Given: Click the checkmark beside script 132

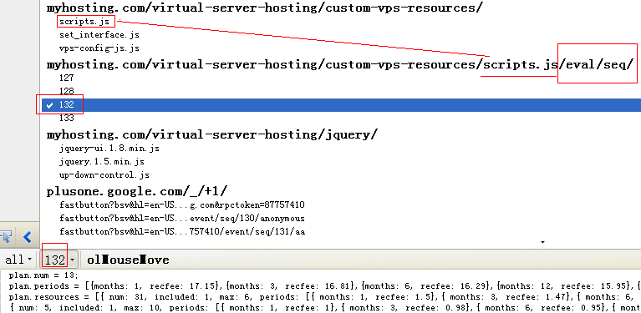Looking at the screenshot, I should pos(50,105).
